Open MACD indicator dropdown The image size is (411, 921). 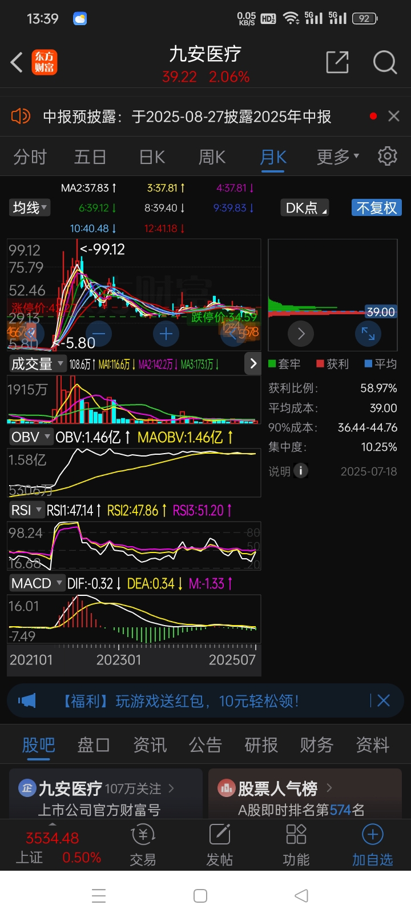coord(37,583)
